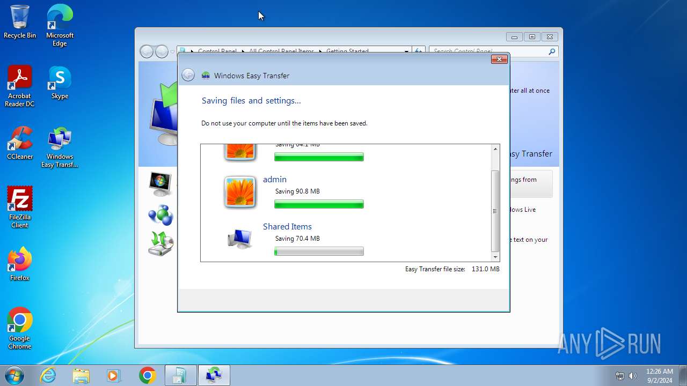Click 'All Control Panel Items' breadcrumb
The image size is (687, 386).
[281, 51]
